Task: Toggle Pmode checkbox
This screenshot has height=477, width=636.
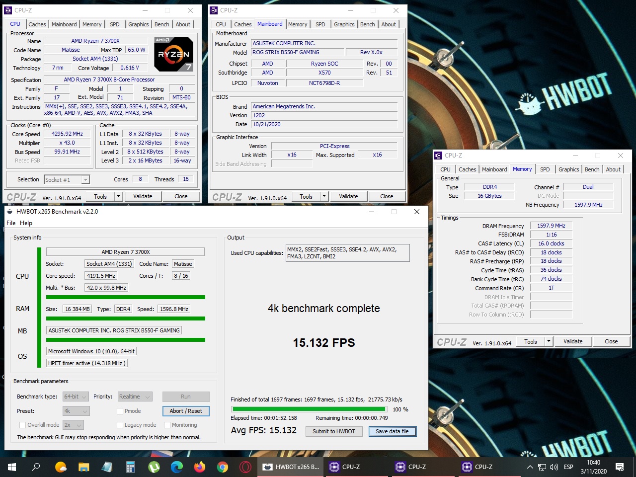Action: (120, 411)
